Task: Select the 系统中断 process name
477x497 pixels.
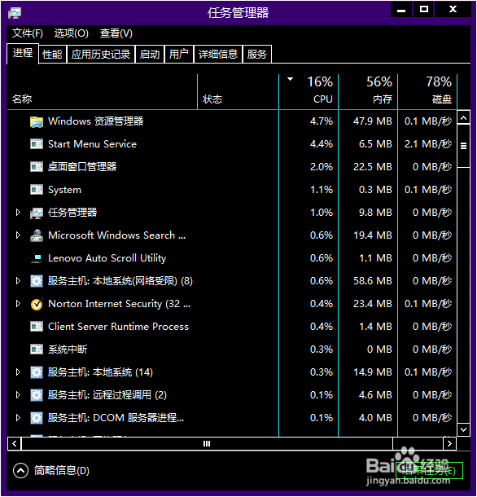Action: point(68,350)
